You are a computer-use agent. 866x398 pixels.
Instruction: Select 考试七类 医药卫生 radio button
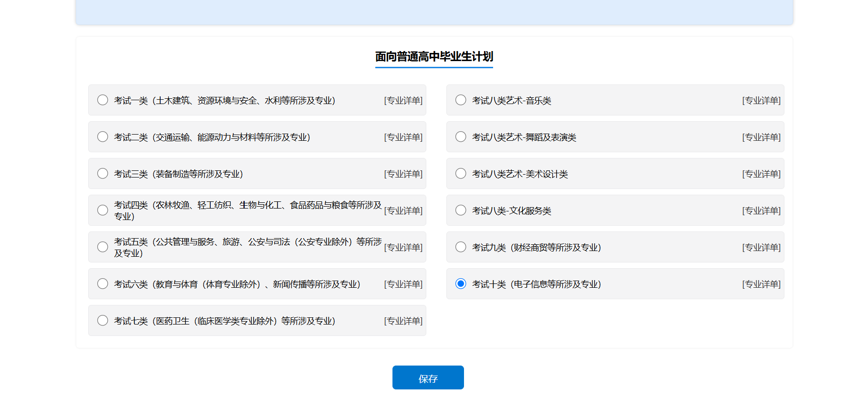103,321
